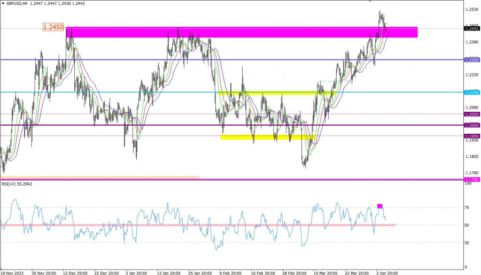
Task: Click the dropdown arrow next to GBPUSD,H4
Action: pos(3,3)
